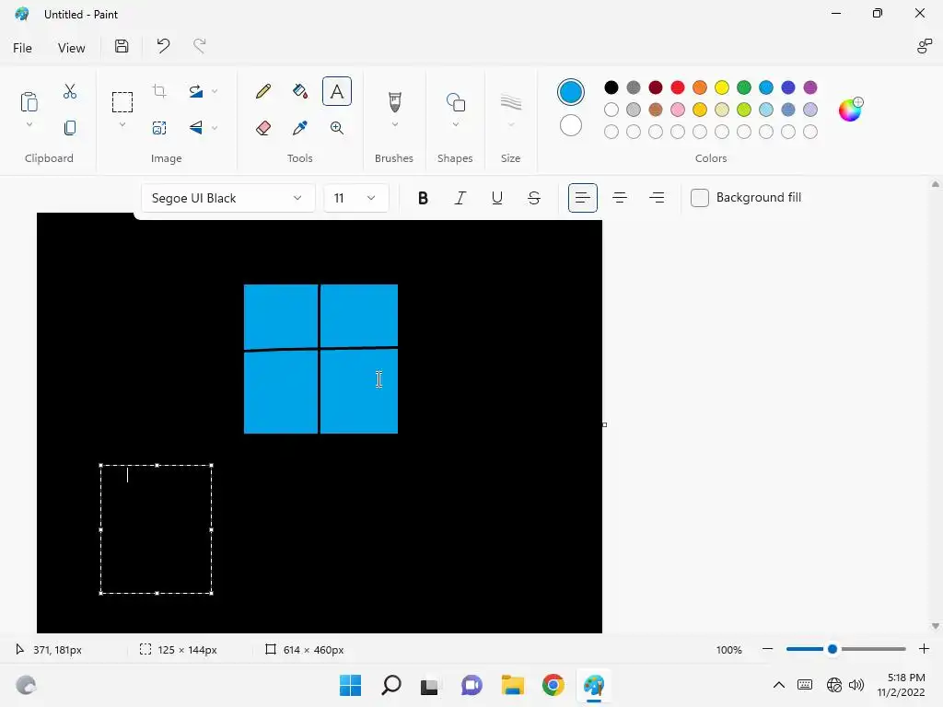Viewport: 943px width, 707px height.
Task: Pick the black color swatch
Action: [611, 87]
